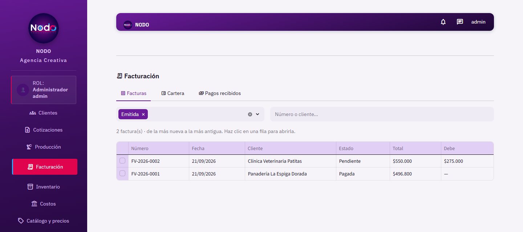Click the Facturas tab list icon
Viewport: 523px width, 232px height.
123,93
